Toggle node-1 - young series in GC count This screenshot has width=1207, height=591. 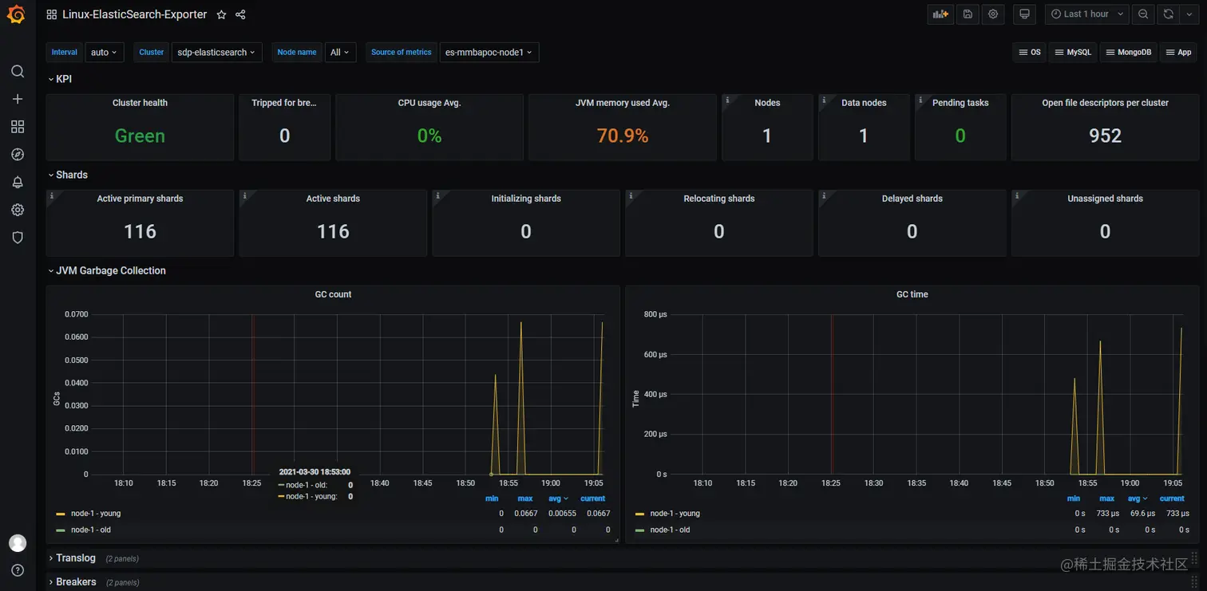coord(96,514)
